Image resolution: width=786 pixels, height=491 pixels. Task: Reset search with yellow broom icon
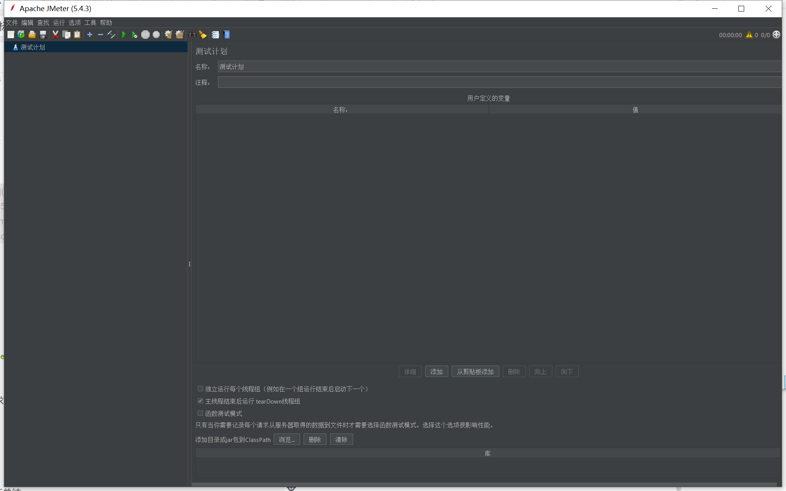click(203, 35)
